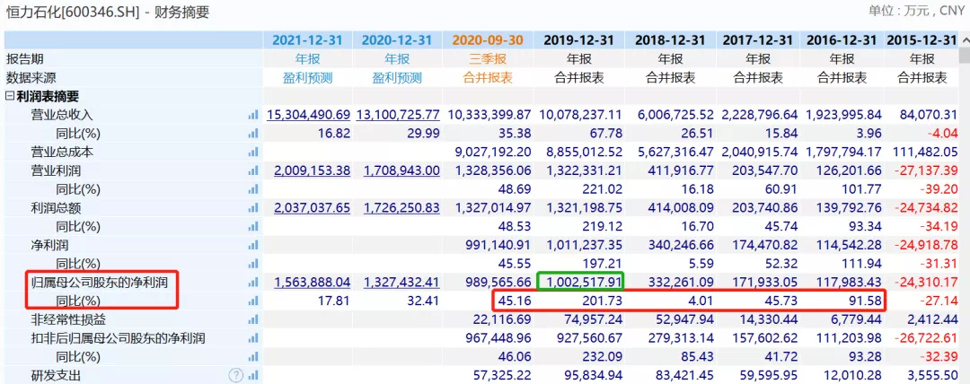Open chart icon for 同比 under 营业利润

(252, 189)
